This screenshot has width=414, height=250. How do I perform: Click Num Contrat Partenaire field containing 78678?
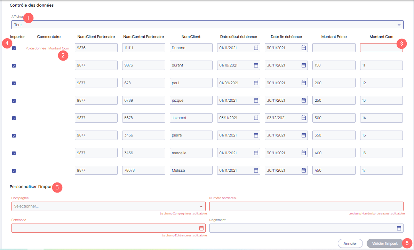point(143,170)
